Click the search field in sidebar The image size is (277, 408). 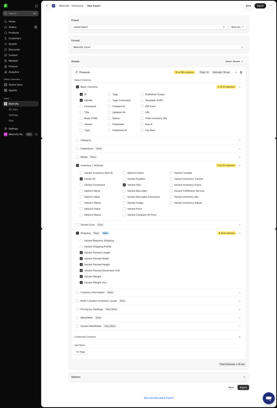(x=21, y=13)
